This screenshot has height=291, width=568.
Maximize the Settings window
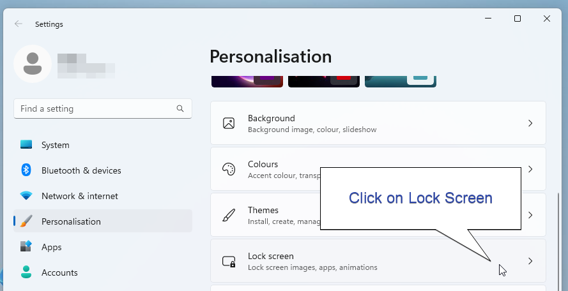point(518,19)
